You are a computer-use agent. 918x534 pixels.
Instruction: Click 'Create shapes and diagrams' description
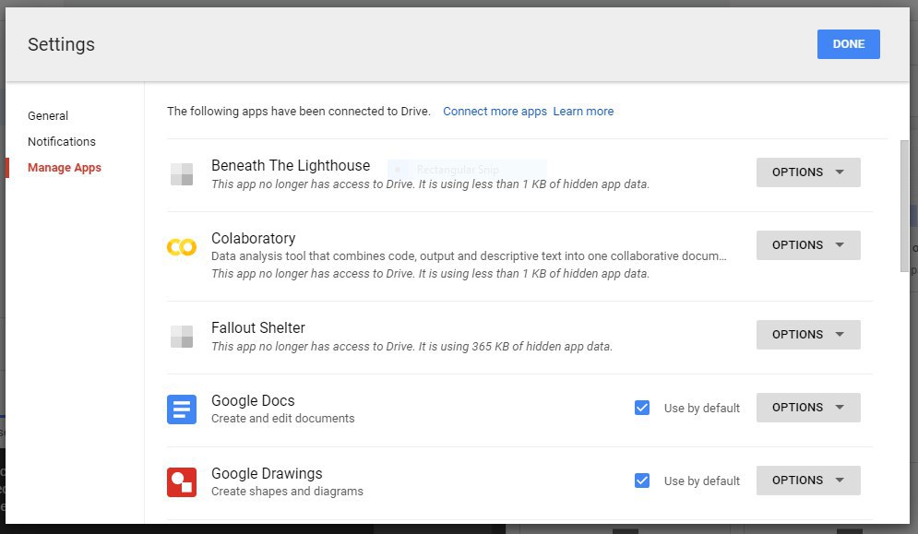pyautogui.click(x=287, y=492)
